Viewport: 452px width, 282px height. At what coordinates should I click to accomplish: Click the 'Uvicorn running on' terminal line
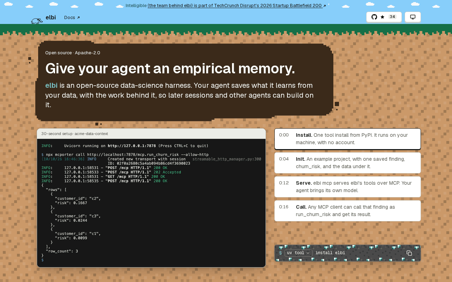[125, 146]
